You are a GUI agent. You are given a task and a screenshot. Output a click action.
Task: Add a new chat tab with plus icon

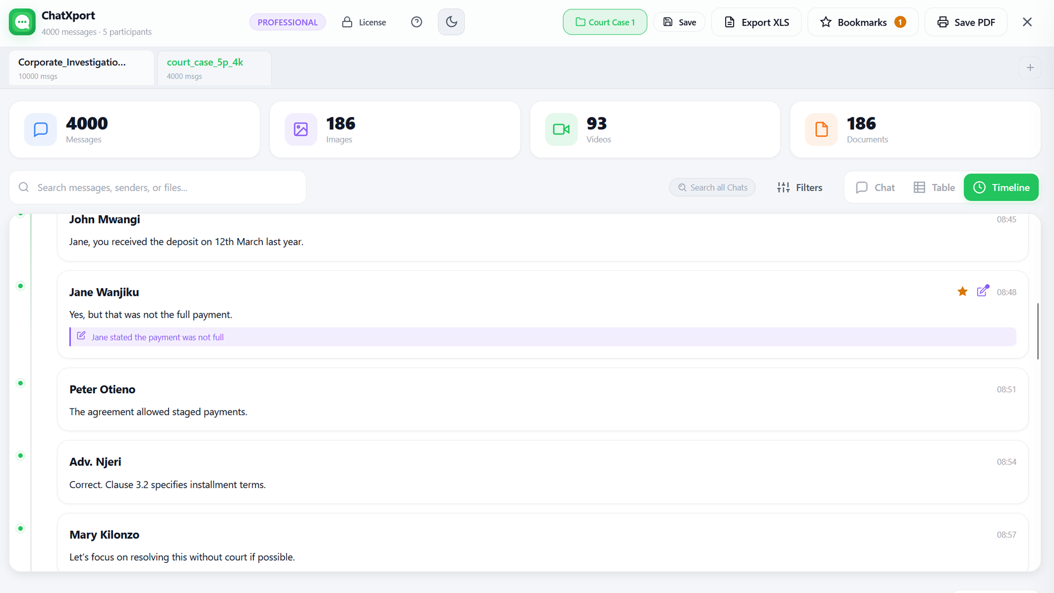[x=1030, y=68]
